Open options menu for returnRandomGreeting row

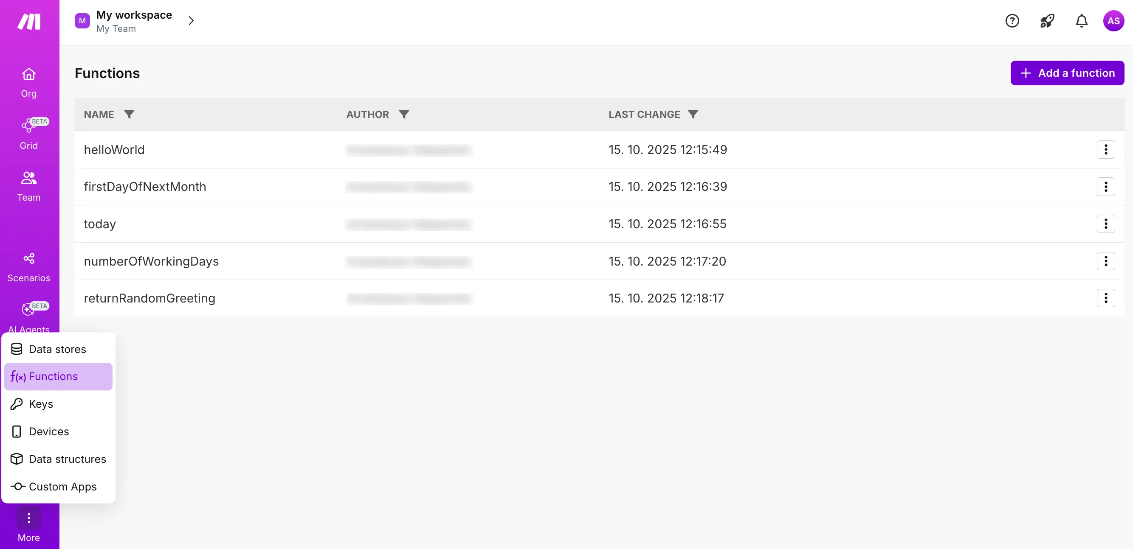(1105, 298)
